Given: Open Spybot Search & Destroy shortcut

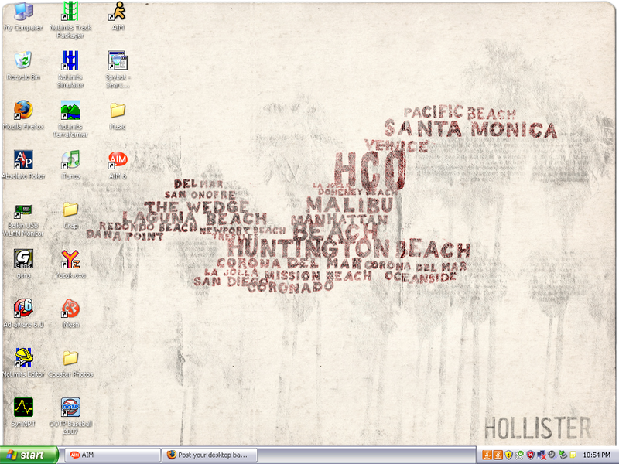Looking at the screenshot, I should pyautogui.click(x=118, y=70).
